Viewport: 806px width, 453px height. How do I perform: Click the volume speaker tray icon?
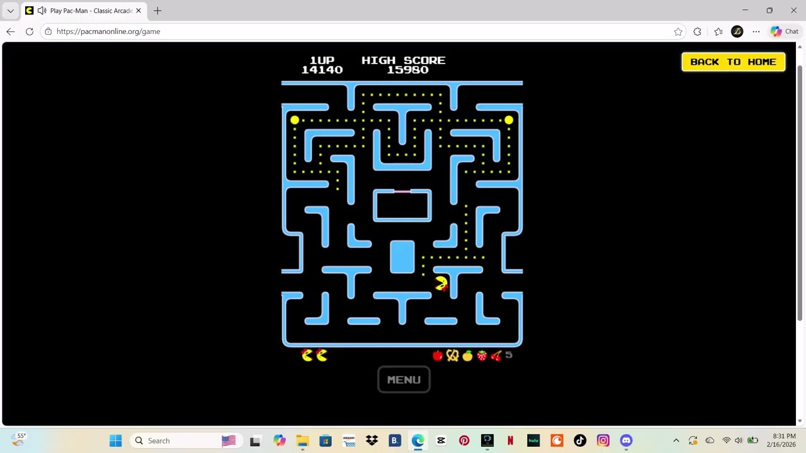click(739, 440)
